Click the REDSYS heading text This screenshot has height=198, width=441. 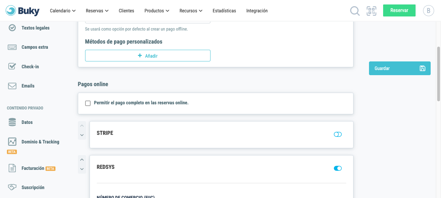pos(105,167)
